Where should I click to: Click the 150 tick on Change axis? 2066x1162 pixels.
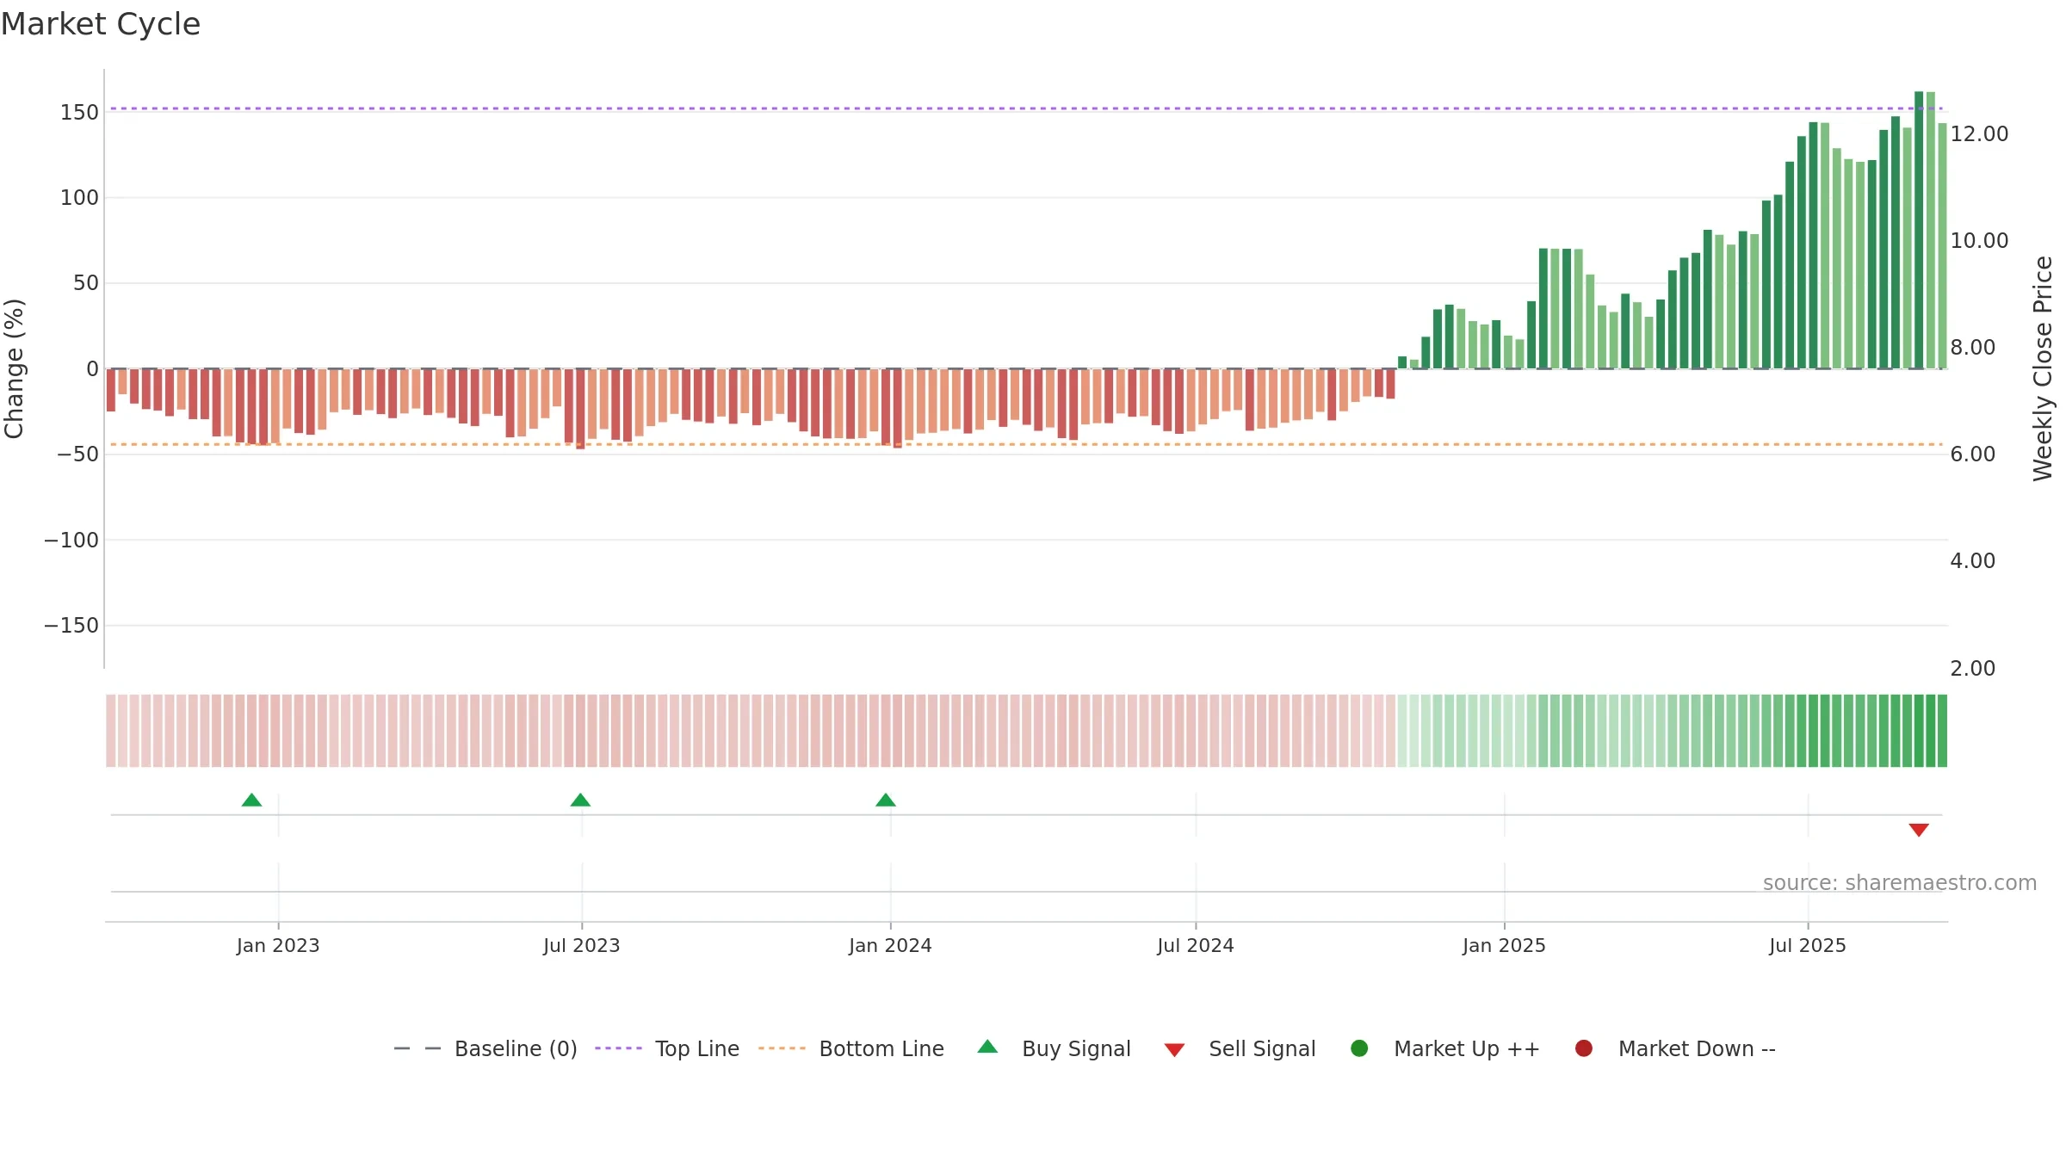[79, 113]
